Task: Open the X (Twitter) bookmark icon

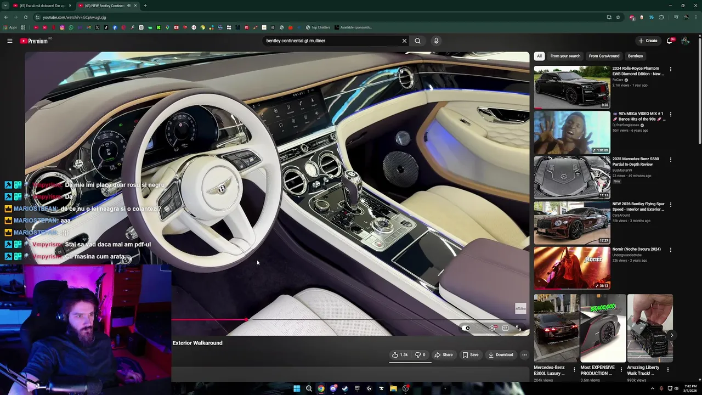Action: (97, 27)
